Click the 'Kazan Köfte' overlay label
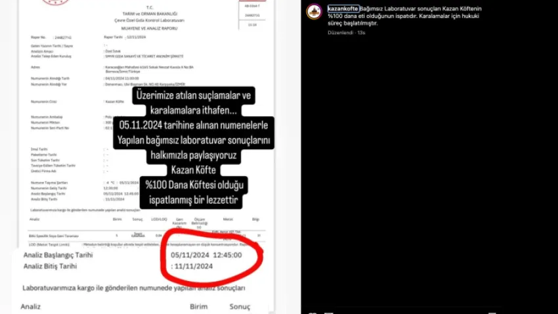Image resolution: width=558 pixels, height=314 pixels. (194, 170)
